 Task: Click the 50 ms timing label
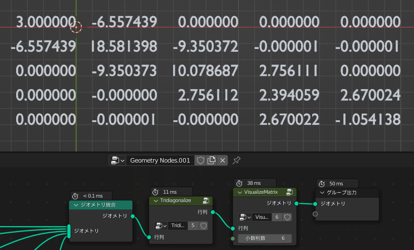click(336, 184)
